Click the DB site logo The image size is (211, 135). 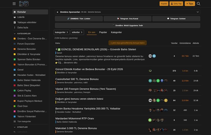tap(24, 4)
